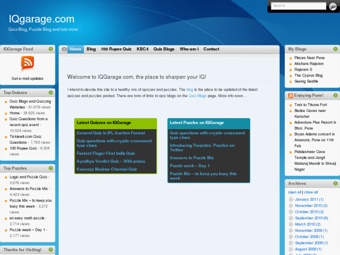This screenshot has width=340, height=255.
Task: Open the Contact menu item
Action: click(211, 49)
